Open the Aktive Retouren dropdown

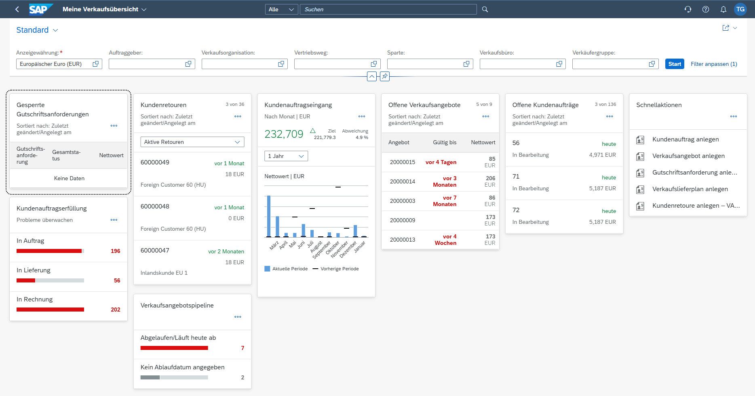tap(192, 141)
